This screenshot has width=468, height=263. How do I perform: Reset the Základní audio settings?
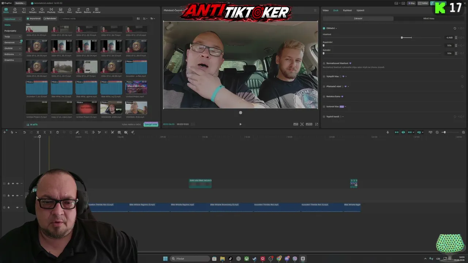pos(455,28)
